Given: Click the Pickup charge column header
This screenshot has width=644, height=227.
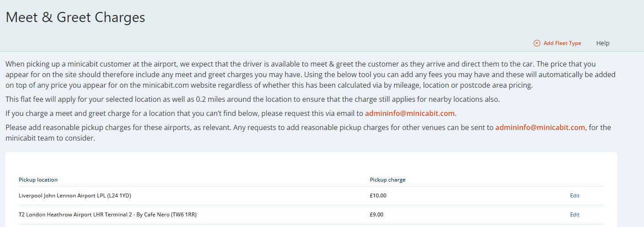Looking at the screenshot, I should click(x=388, y=180).
